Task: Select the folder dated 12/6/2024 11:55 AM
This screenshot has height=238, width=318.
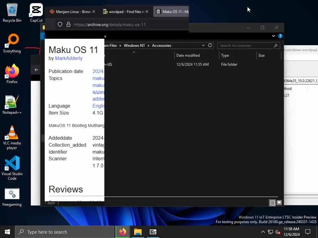Action: pos(192,64)
